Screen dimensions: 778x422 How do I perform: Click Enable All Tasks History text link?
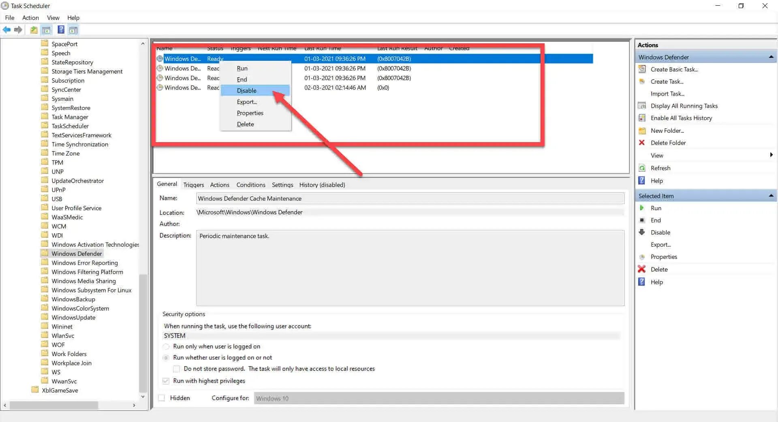point(681,118)
